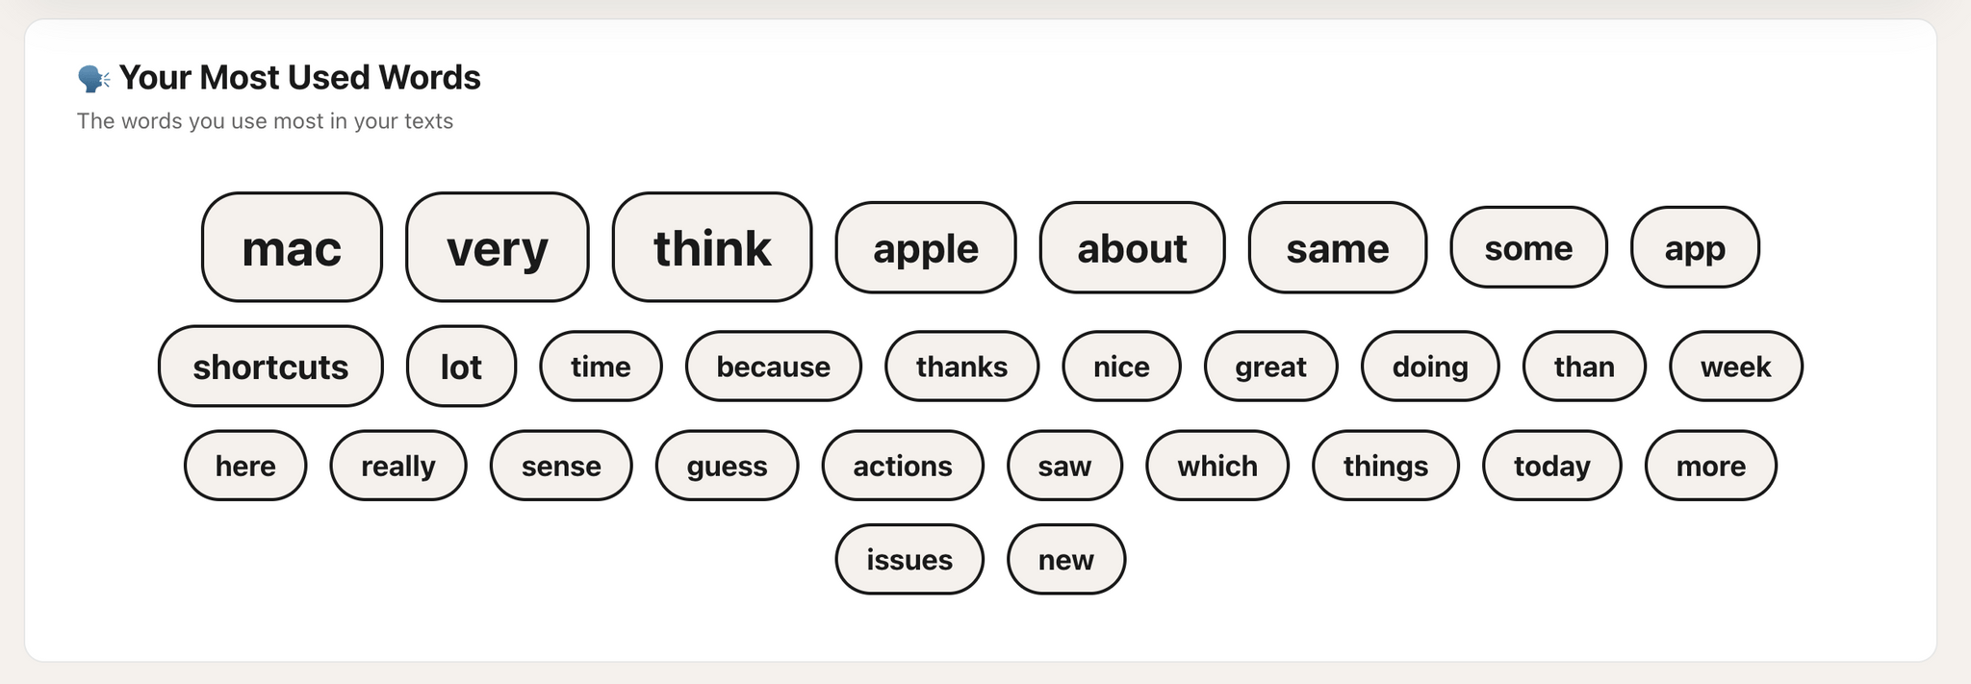1971x684 pixels.
Task: Click the 'apple' word pill
Action: tap(925, 248)
